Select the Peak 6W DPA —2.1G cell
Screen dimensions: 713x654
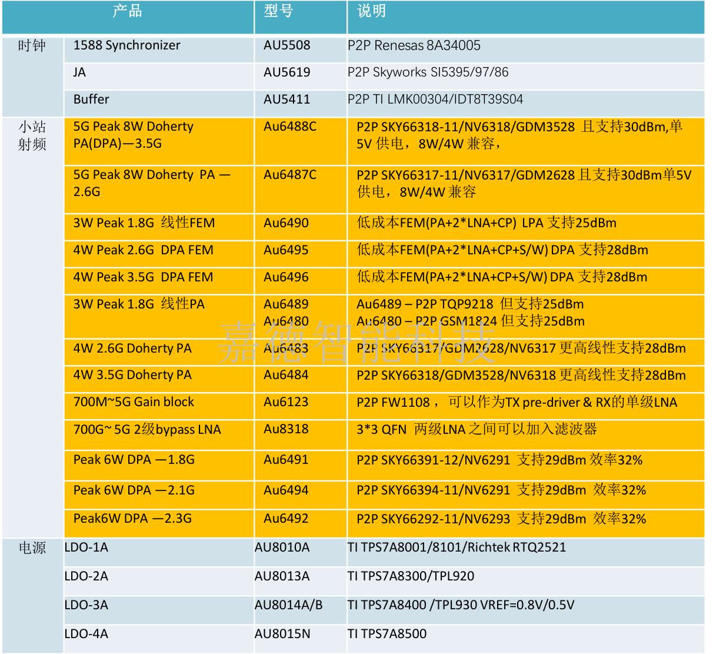pos(134,490)
